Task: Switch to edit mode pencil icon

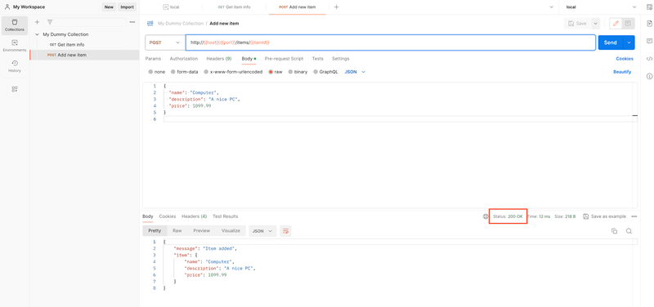Action: [616, 24]
